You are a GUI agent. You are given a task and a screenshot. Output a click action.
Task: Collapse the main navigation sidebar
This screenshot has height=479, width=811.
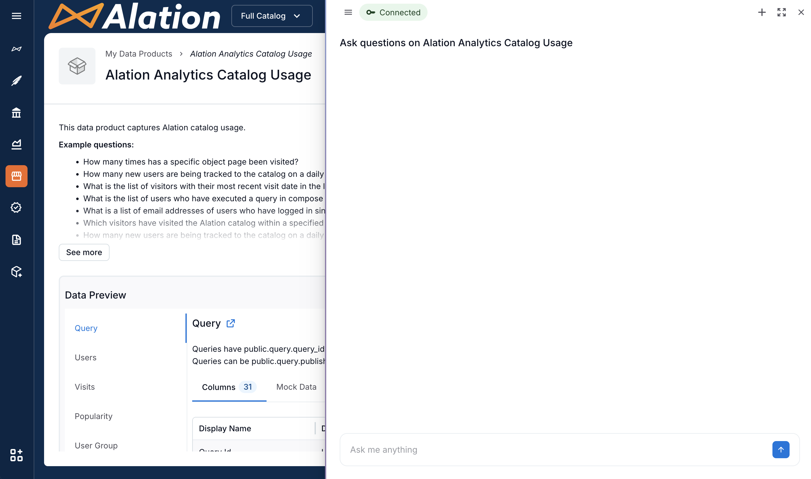point(16,16)
